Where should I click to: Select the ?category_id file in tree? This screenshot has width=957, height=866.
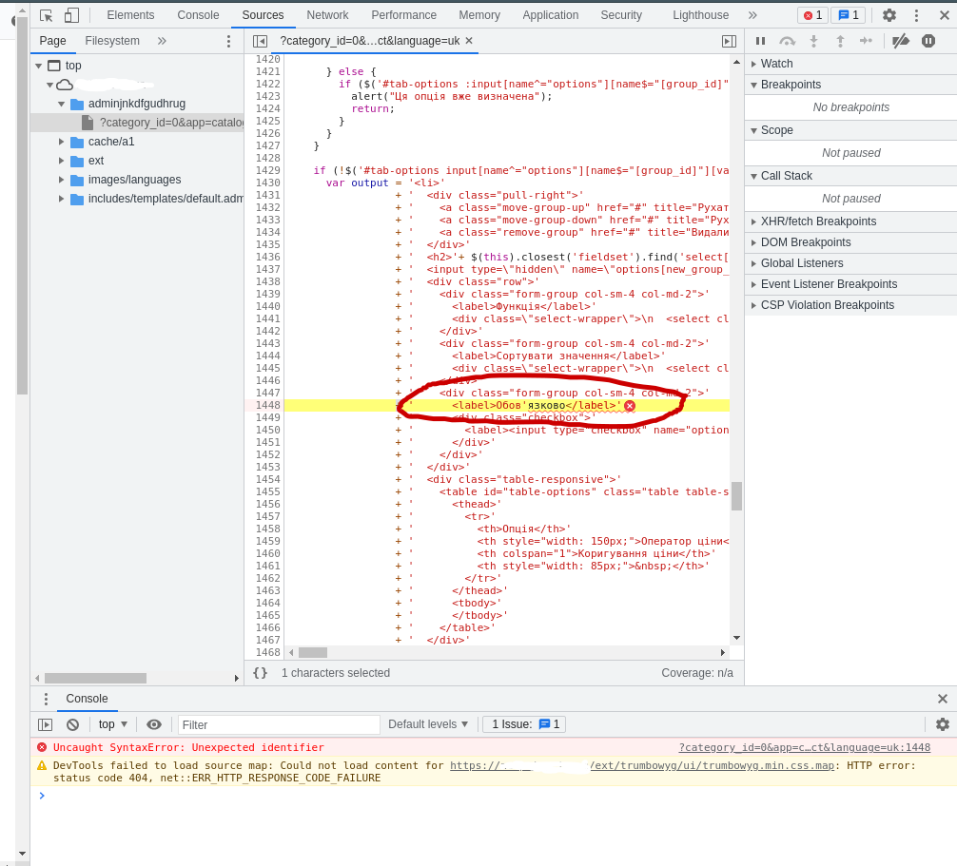(x=137, y=123)
